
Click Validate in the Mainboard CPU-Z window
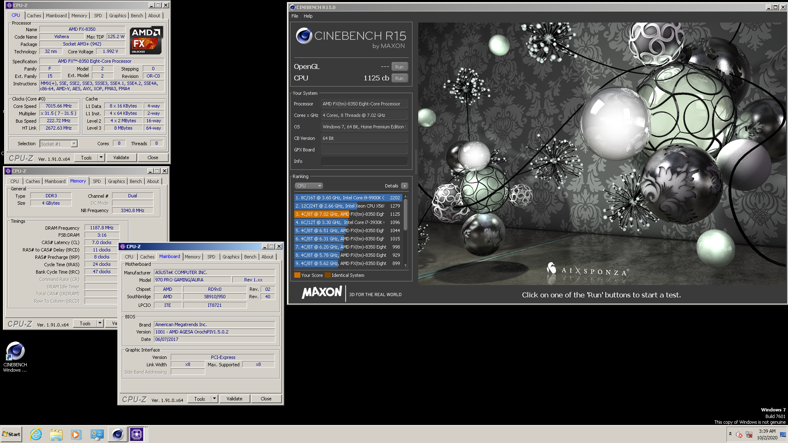(234, 399)
